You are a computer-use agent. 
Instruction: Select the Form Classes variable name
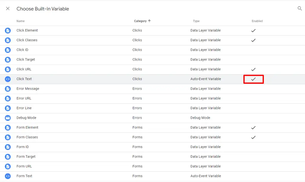pyautogui.click(x=27, y=137)
